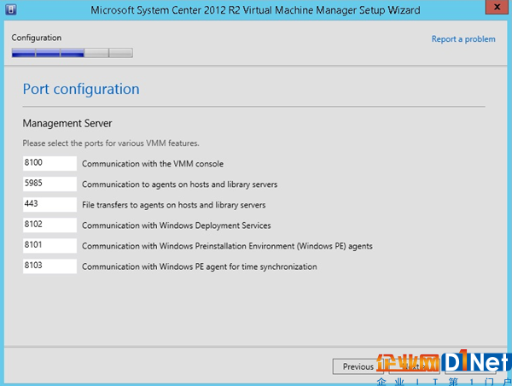
Task: Close the VMM Setup Wizard window
Action: [x=497, y=7]
